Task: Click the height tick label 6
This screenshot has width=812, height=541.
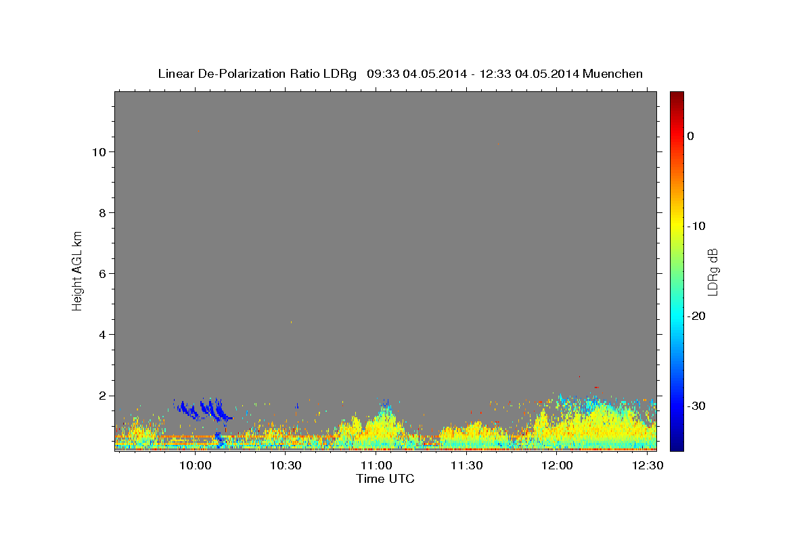Action: (101, 274)
